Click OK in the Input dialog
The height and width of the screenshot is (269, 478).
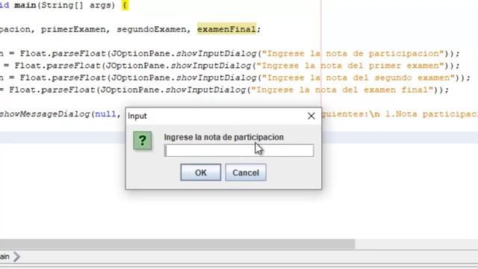click(x=201, y=173)
